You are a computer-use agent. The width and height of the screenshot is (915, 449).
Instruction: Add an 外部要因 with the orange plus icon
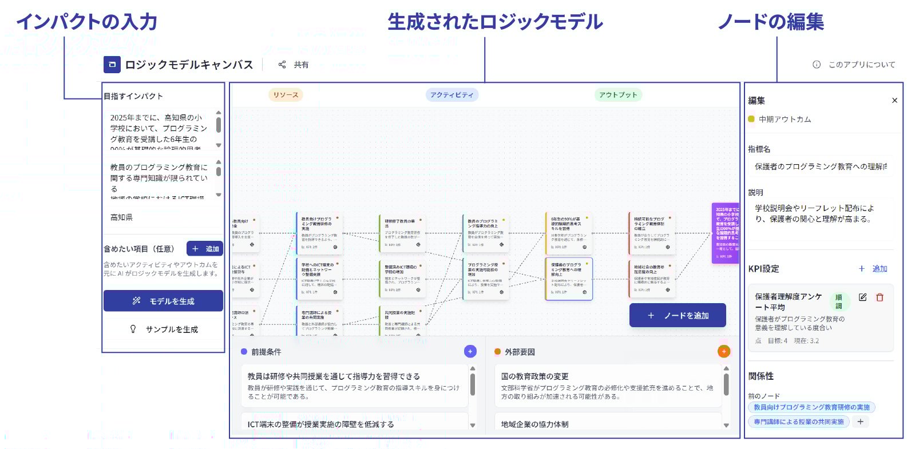point(723,352)
